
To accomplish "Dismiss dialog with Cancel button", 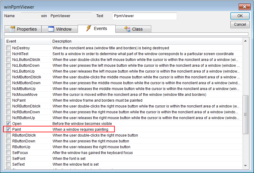I will click(x=240, y=24).
